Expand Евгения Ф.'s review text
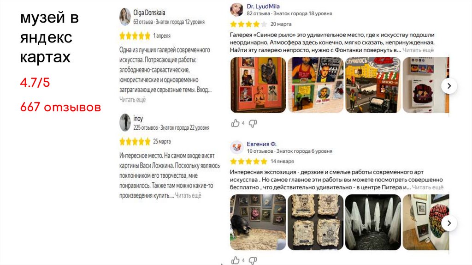This screenshot has width=472, height=265. coord(427,187)
